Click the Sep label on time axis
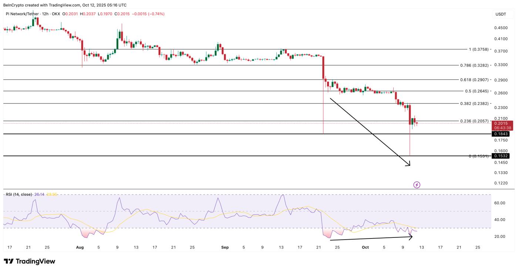This screenshot has height=271, width=518. tap(225, 247)
